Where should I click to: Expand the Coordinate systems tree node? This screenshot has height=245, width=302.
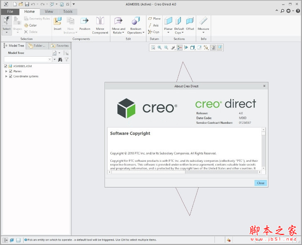click(x=6, y=76)
